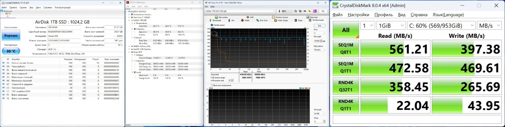The width and height of the screenshot is (505, 127).
Task: Switch to HD Tune Error Scan tab
Action: [x=262, y=20]
